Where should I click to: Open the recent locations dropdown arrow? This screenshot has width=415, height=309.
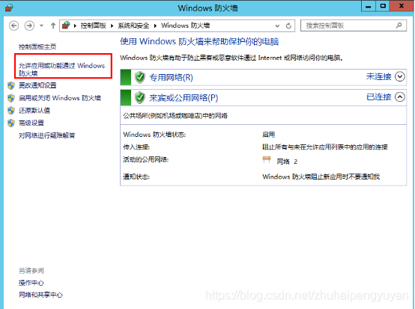[x=41, y=25]
